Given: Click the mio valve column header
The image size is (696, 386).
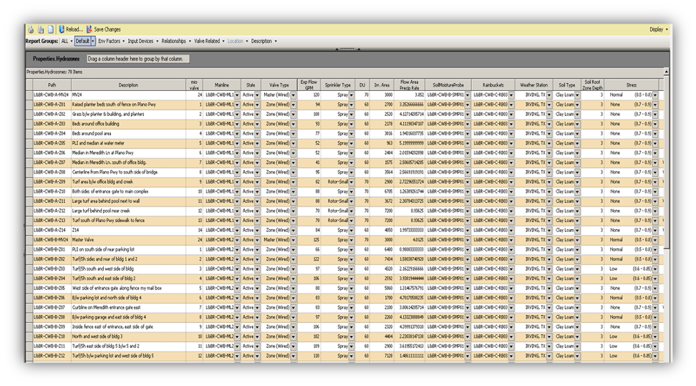Looking at the screenshot, I should [195, 85].
